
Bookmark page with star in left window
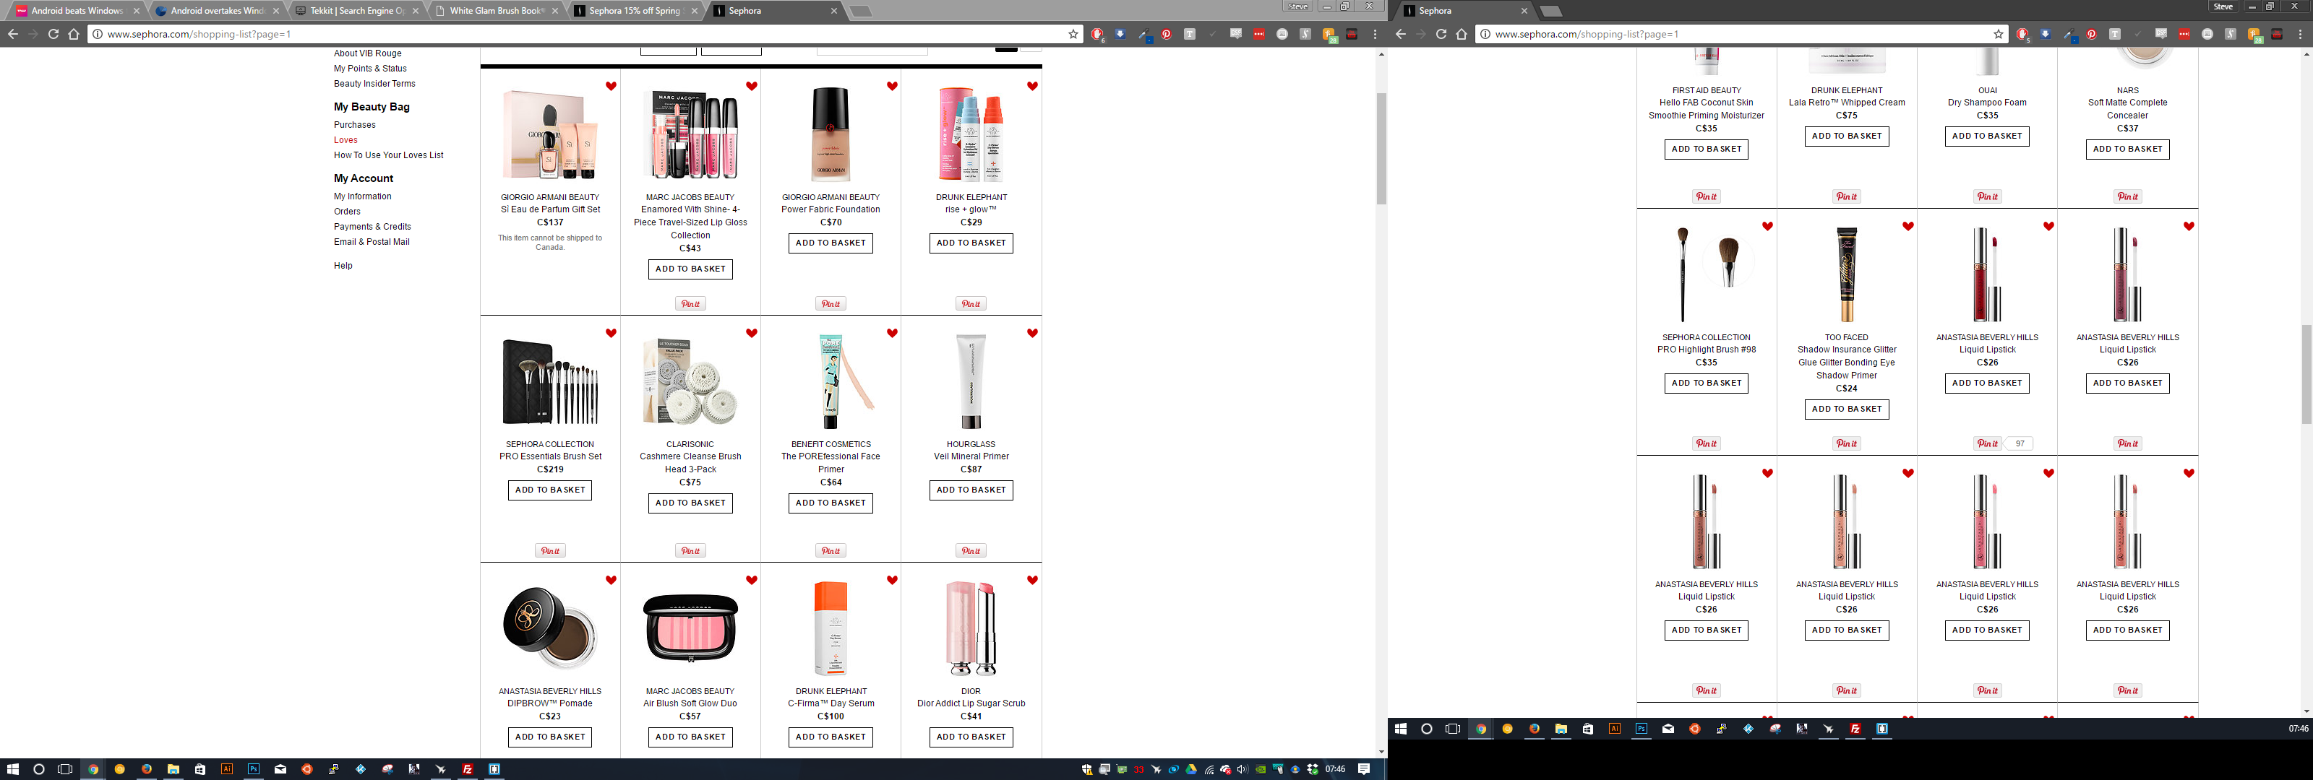[1073, 34]
